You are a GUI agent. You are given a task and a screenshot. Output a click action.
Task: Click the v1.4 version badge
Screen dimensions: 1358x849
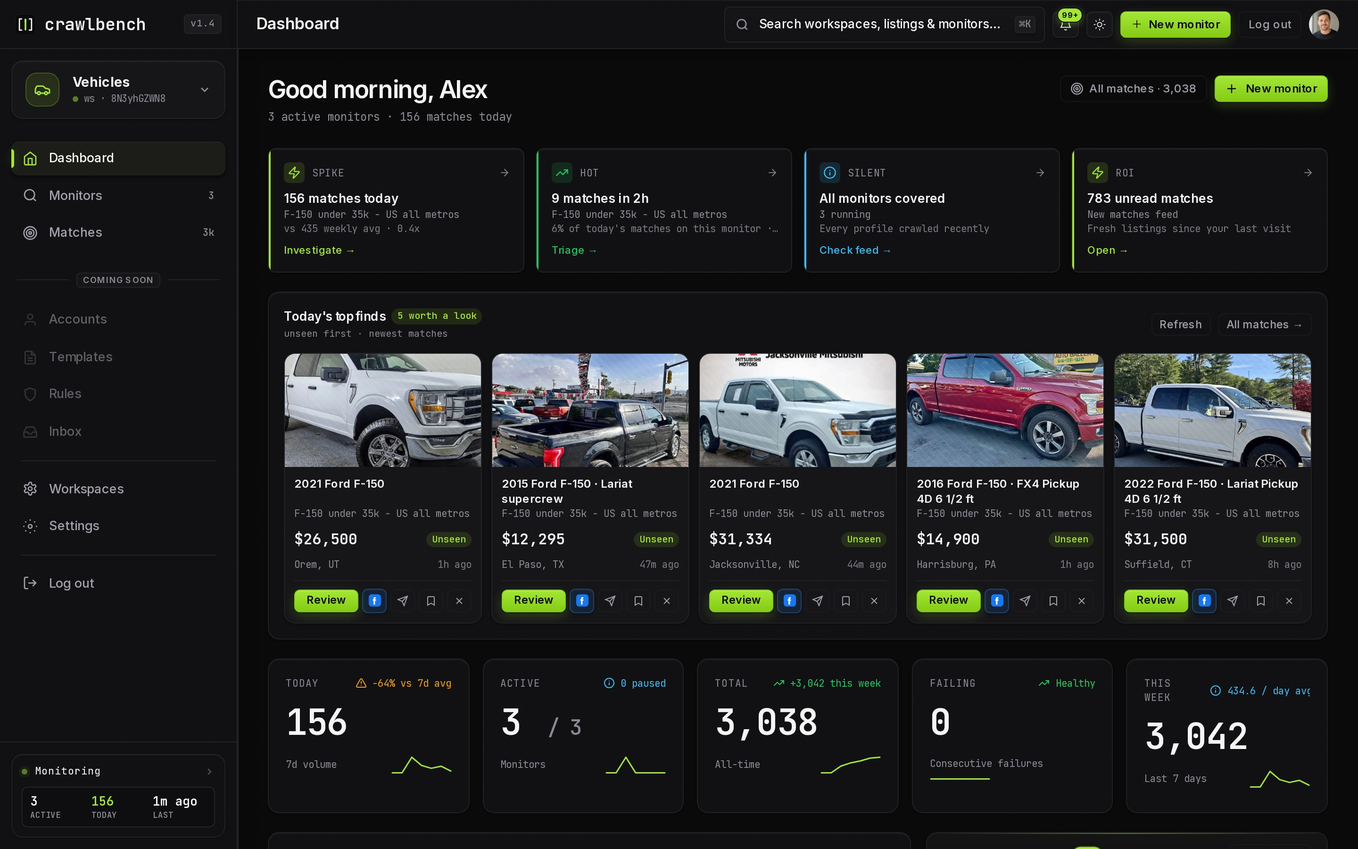click(203, 24)
